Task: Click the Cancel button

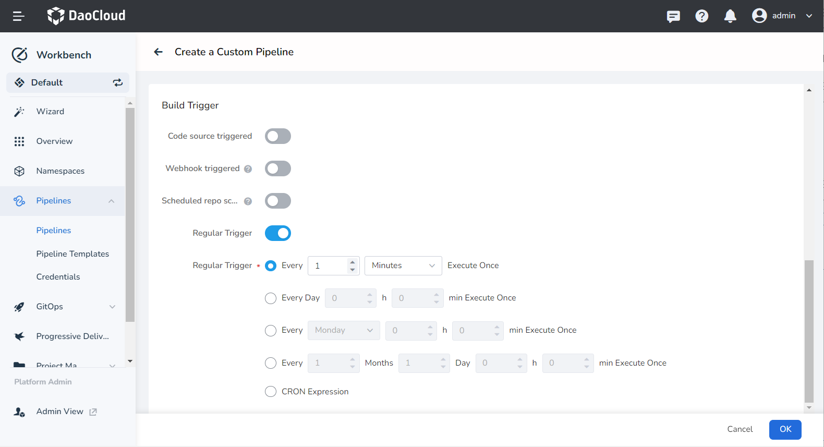Action: coord(740,429)
